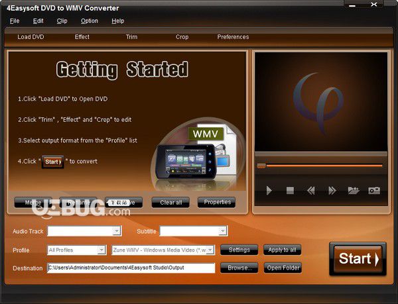398x304 pixels.
Task: Open the Zune WMV format dropdown
Action: (x=210, y=250)
